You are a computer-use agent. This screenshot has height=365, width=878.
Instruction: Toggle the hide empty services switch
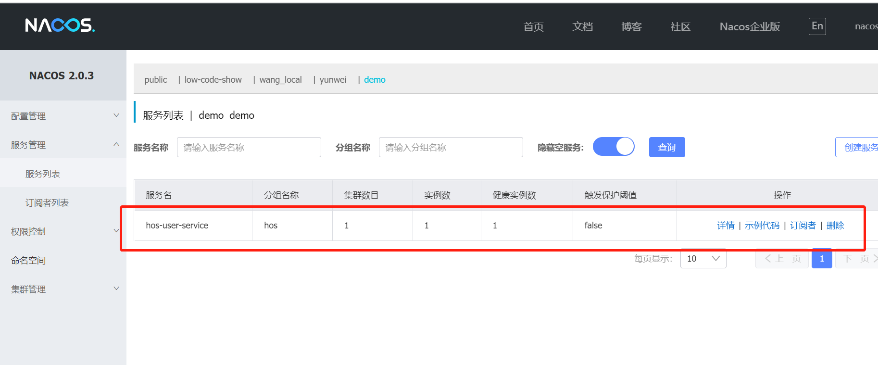point(614,147)
